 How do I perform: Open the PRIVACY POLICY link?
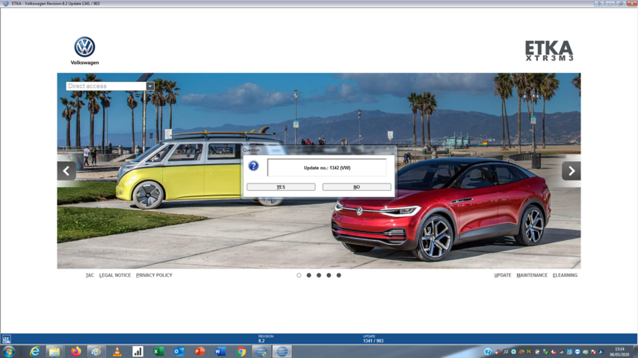[154, 275]
